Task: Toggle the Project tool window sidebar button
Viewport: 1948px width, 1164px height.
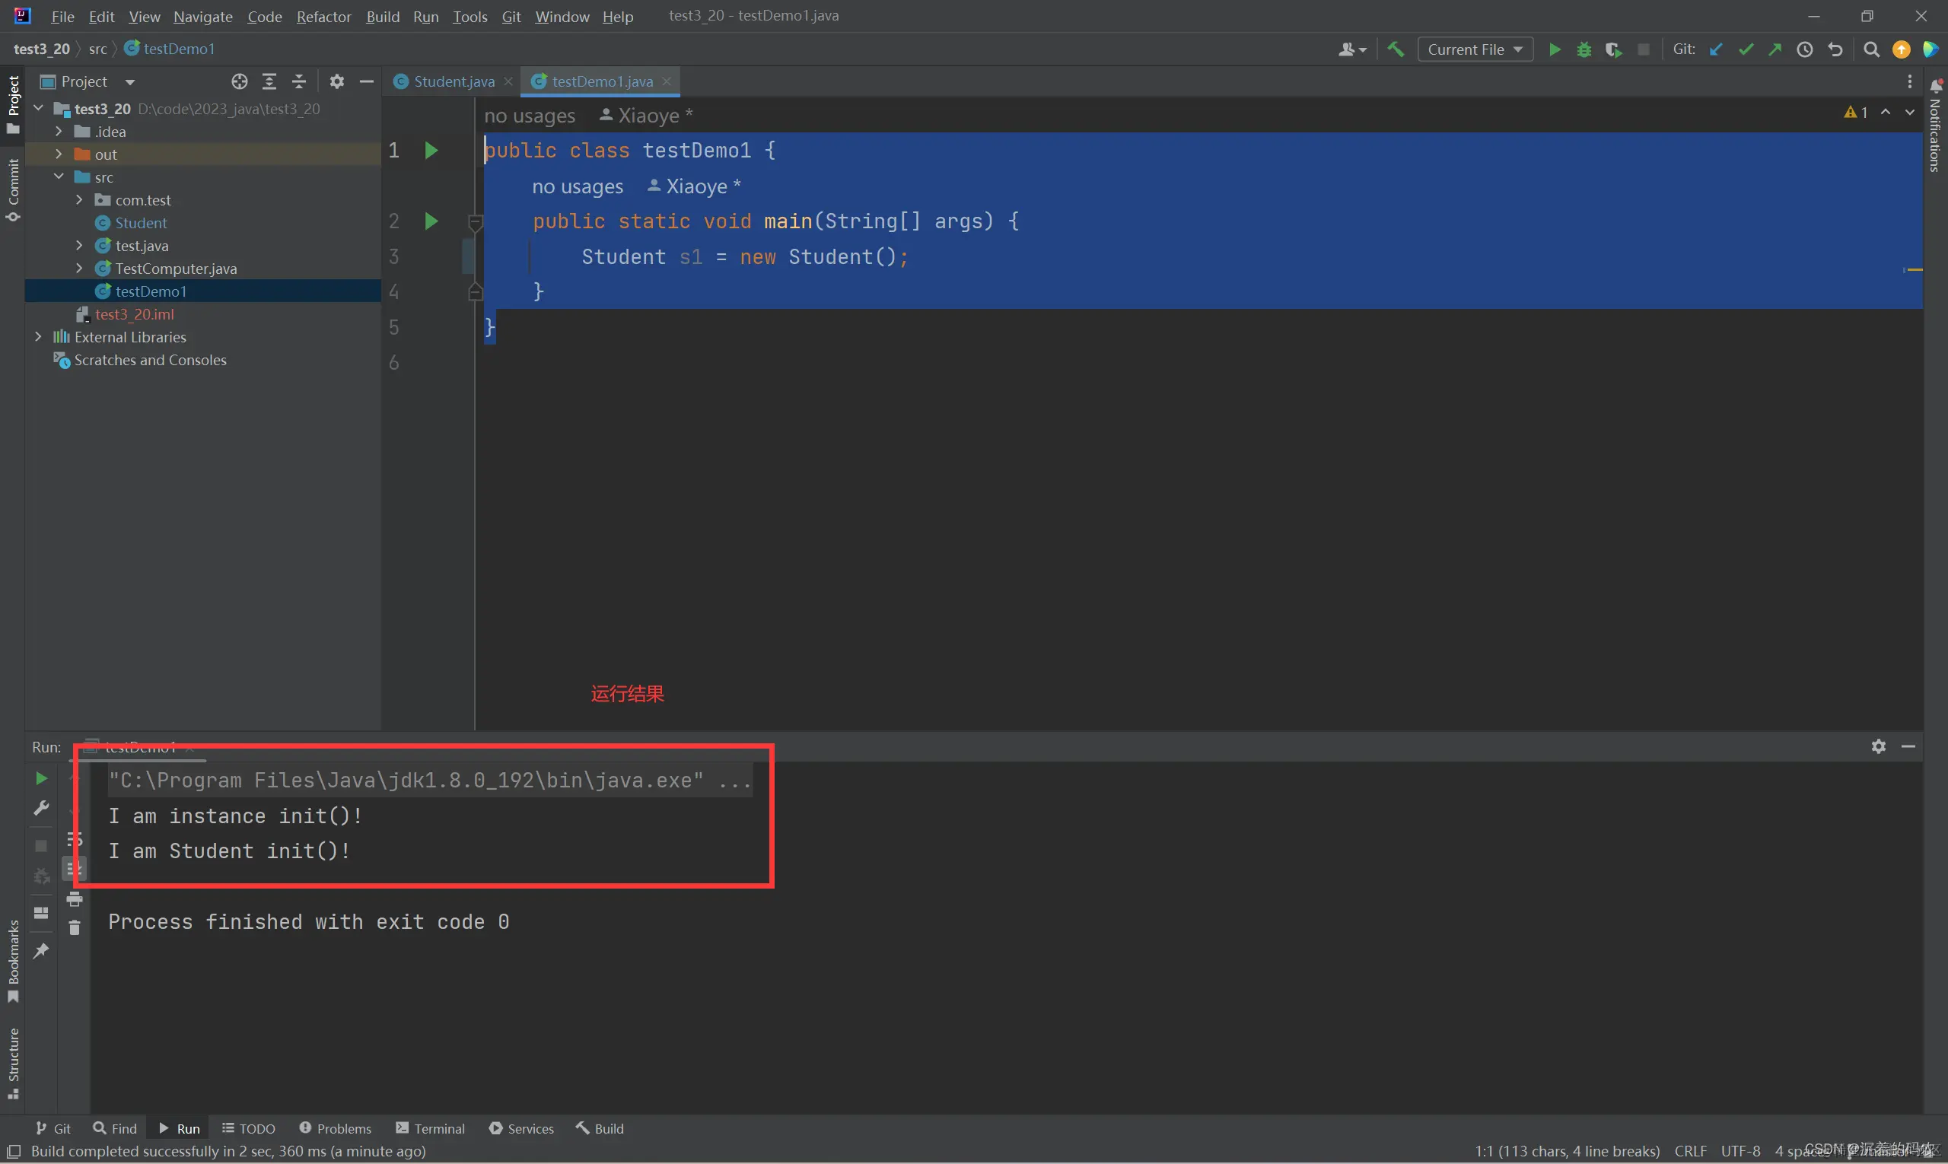Action: 12,102
